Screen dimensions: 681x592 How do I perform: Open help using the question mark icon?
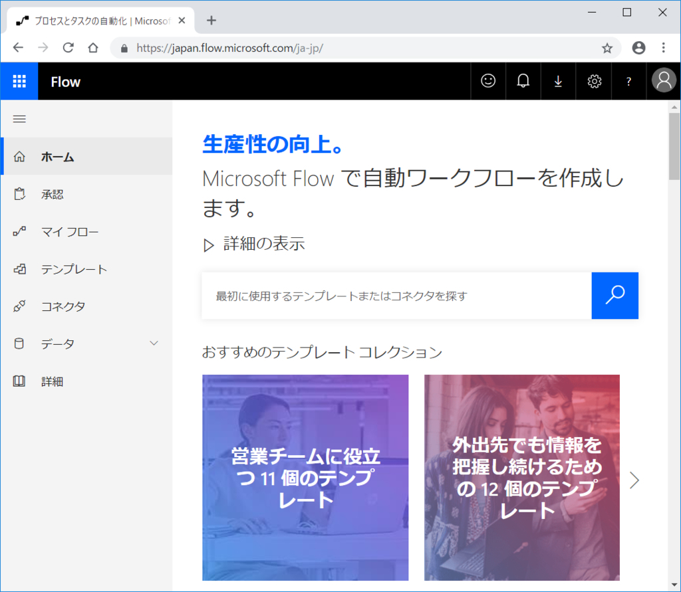(x=628, y=81)
